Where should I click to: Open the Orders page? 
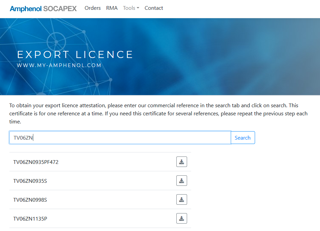coord(93,8)
